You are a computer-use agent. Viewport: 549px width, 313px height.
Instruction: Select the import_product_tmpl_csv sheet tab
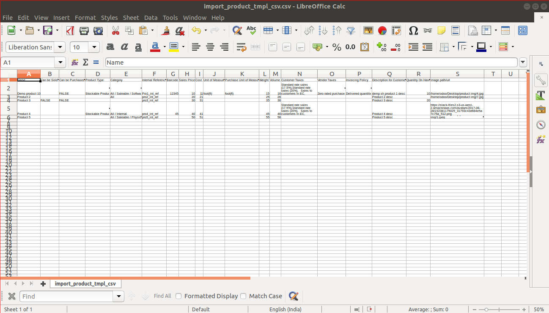(85, 284)
